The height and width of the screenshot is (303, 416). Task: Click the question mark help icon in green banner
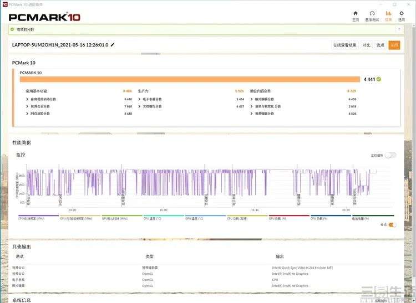pyautogui.click(x=399, y=29)
